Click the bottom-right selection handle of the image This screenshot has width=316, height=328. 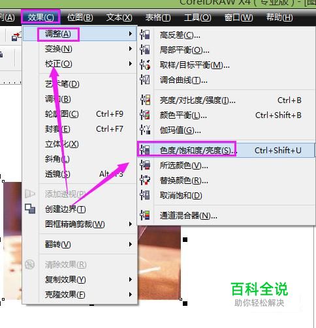click(x=185, y=303)
